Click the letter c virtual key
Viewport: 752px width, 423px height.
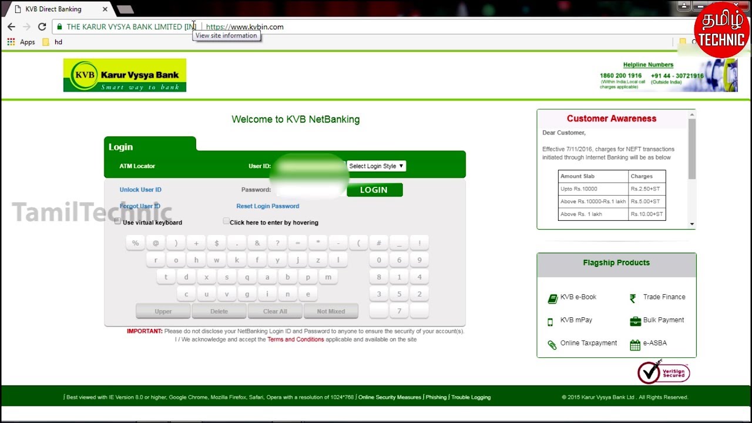(186, 294)
